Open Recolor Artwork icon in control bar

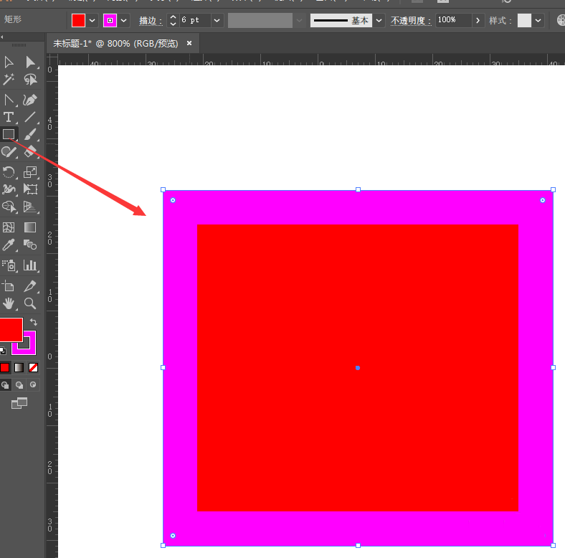[561, 20]
